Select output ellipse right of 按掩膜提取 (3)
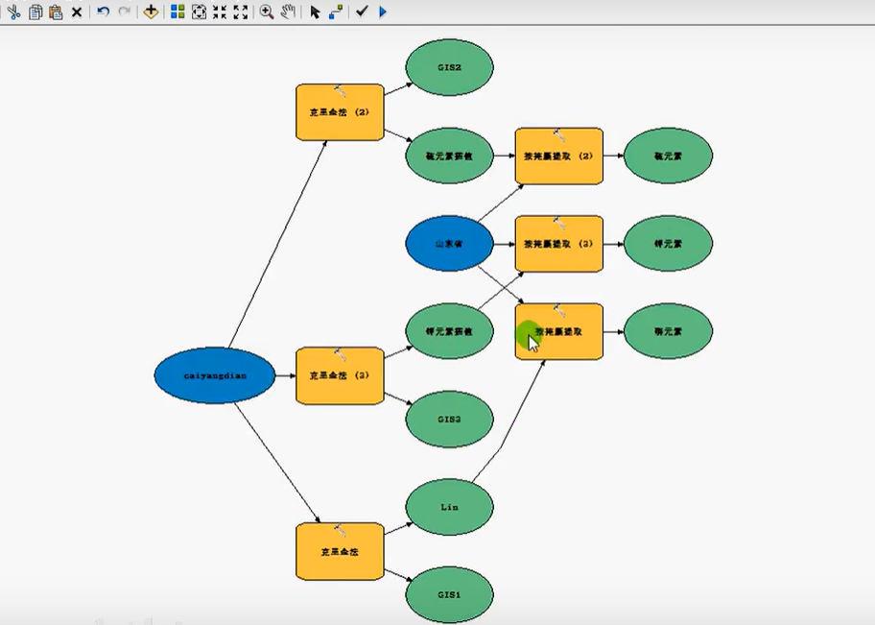This screenshot has width=875, height=625. coord(668,244)
